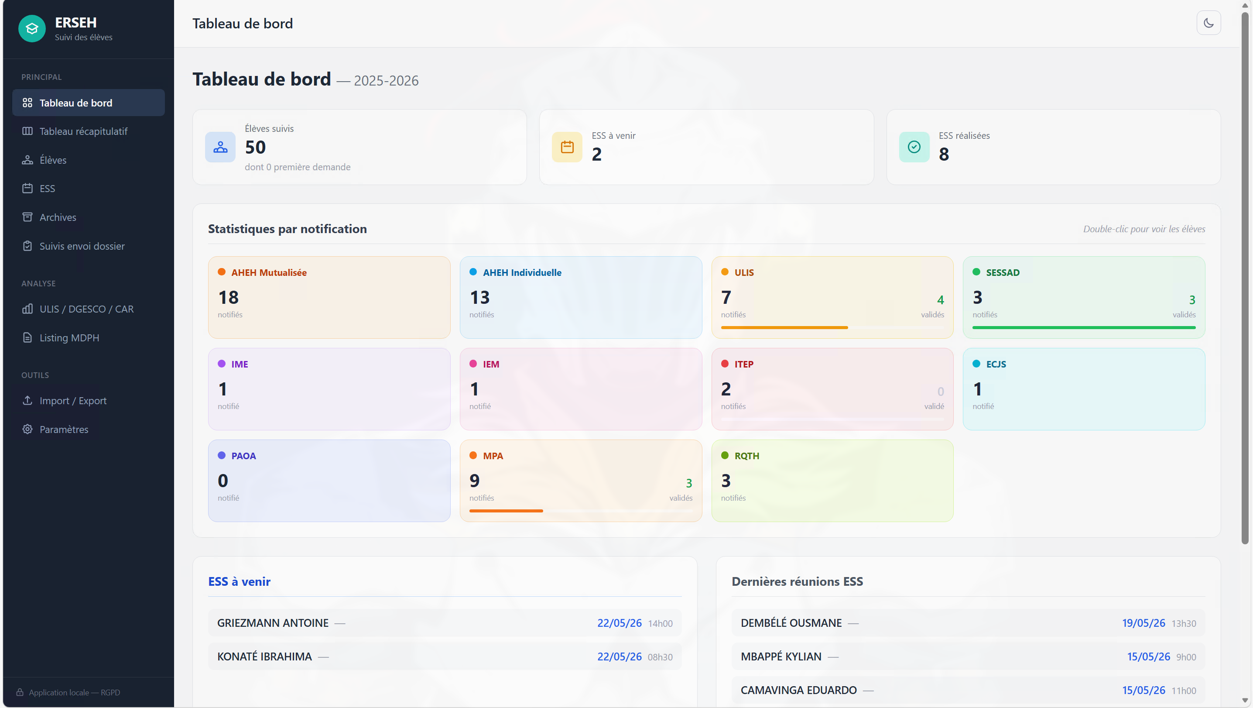The width and height of the screenshot is (1253, 708).
Task: Click the blue dot beside AHEH Individuelle
Action: point(473,272)
